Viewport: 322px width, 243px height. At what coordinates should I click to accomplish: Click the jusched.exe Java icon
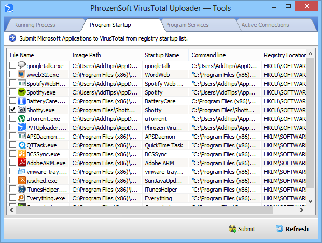[x=22, y=180]
